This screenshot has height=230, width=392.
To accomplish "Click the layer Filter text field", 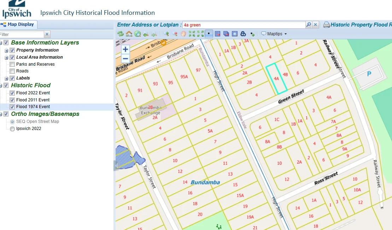I will (22, 34).
